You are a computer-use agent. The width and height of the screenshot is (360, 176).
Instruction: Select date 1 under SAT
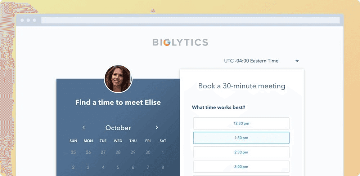pyautogui.click(x=163, y=153)
